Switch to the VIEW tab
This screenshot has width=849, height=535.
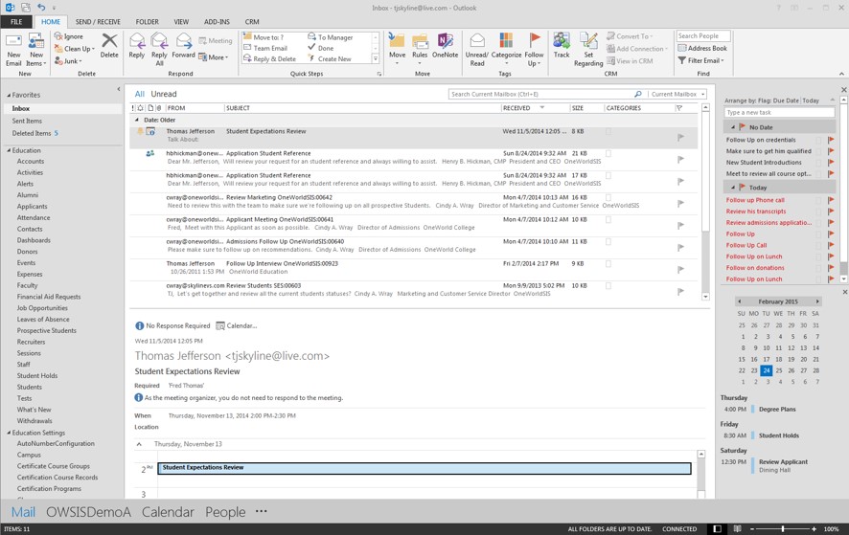click(181, 22)
